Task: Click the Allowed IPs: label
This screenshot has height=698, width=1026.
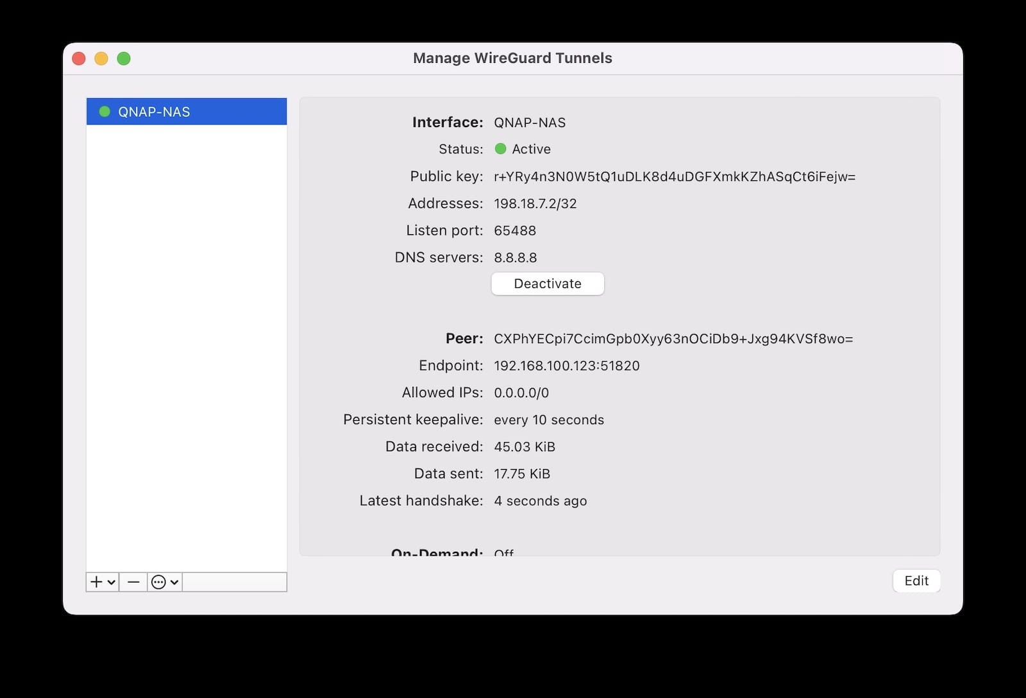Action: (442, 393)
